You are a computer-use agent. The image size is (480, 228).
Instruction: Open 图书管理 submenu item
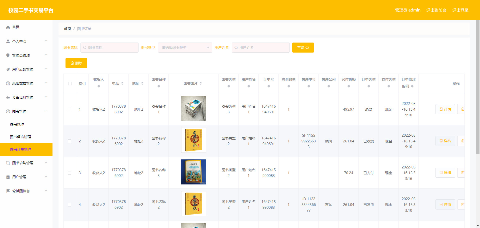[26, 124]
